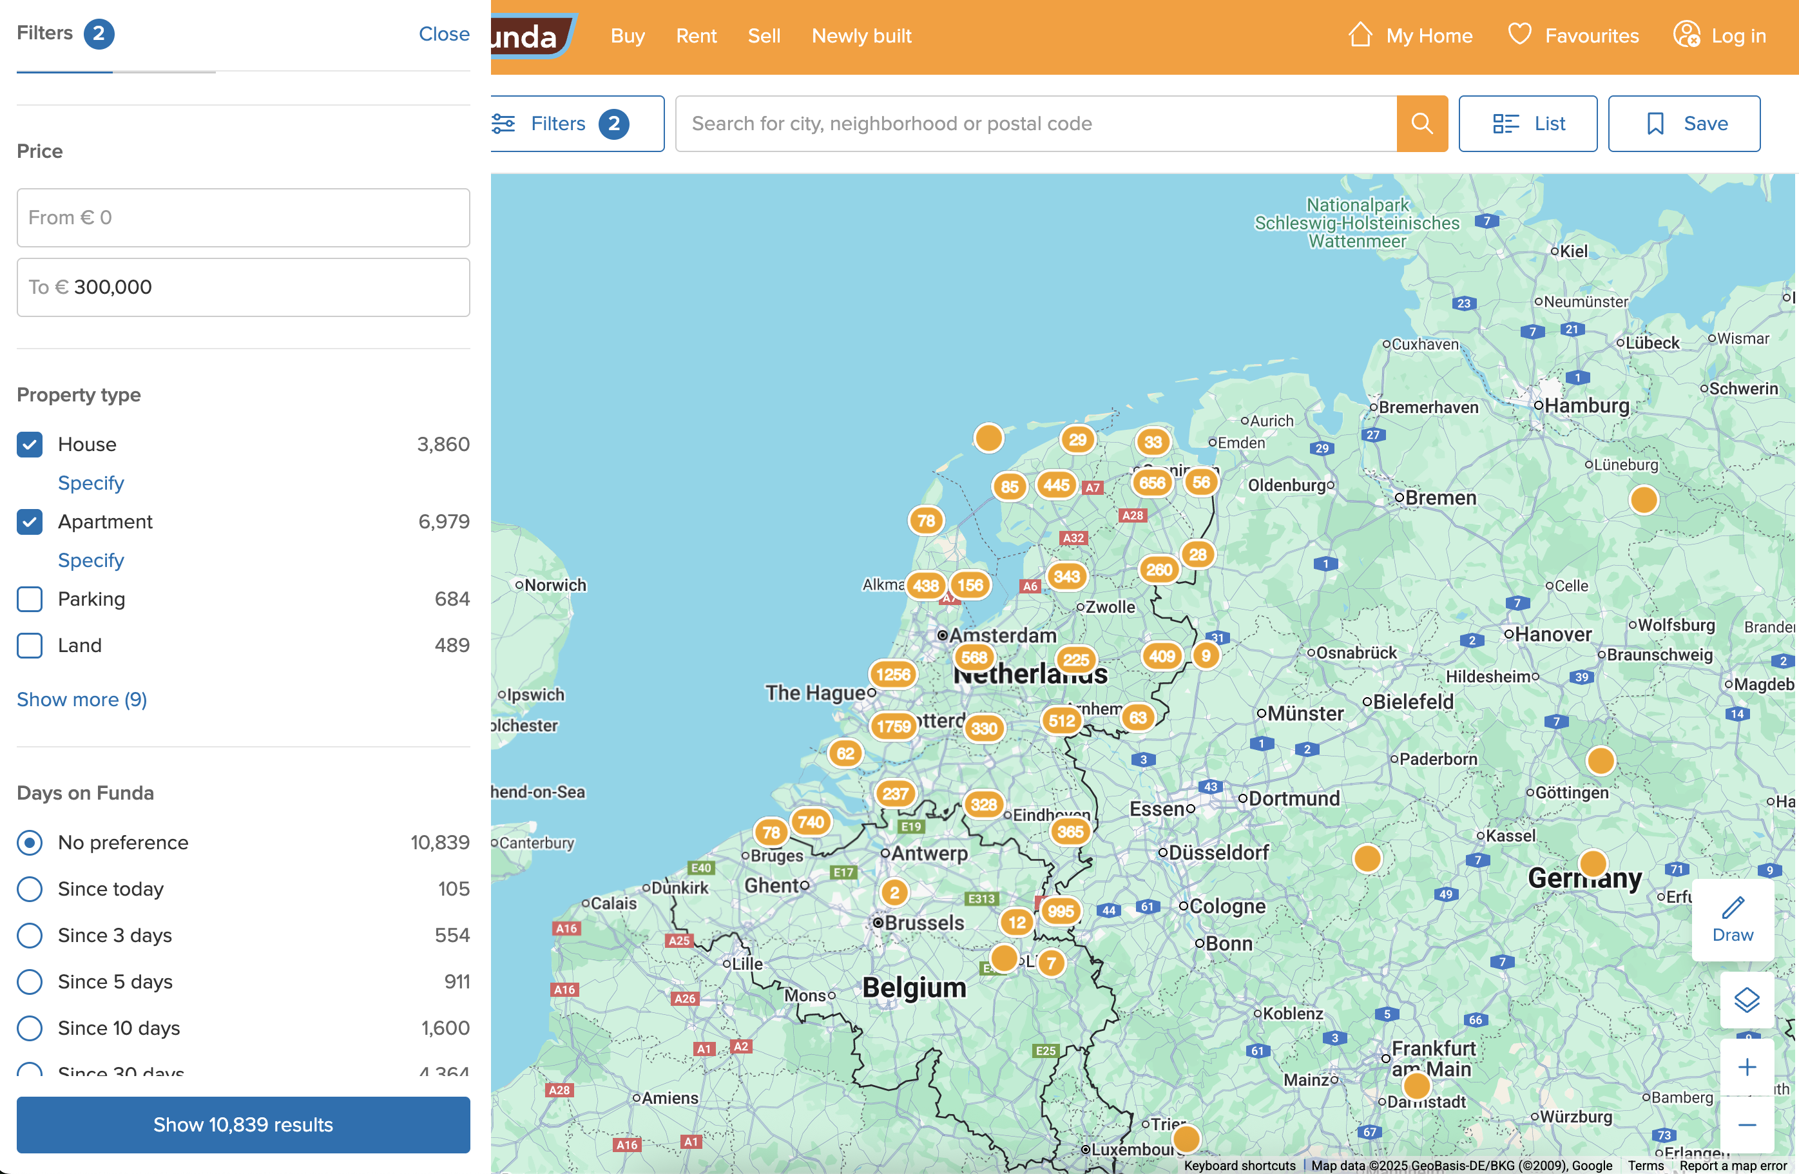This screenshot has width=1799, height=1174.
Task: Click the orange search magnifier button
Action: pyautogui.click(x=1421, y=123)
